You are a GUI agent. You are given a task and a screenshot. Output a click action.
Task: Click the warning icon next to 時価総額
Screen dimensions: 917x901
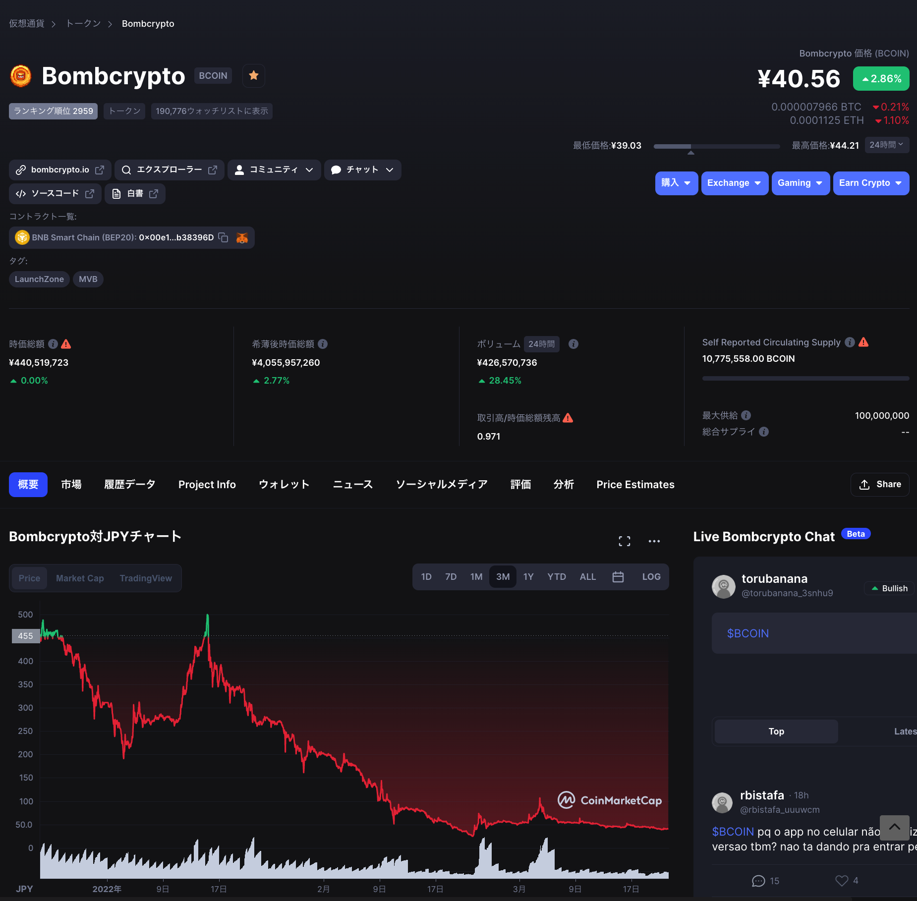click(66, 344)
